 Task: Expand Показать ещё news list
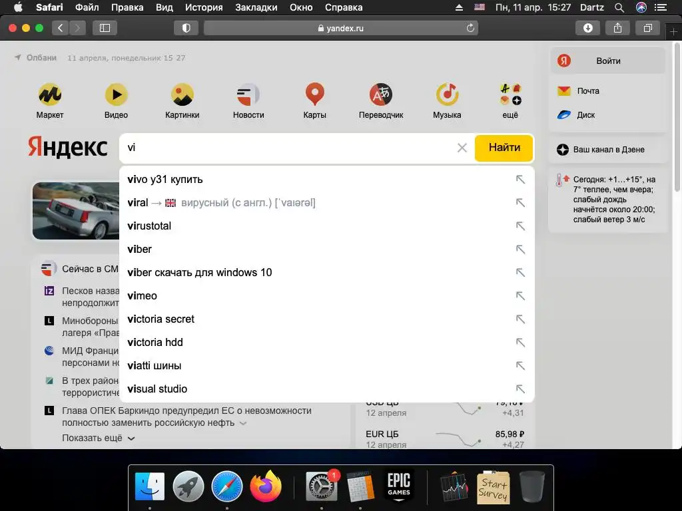(x=99, y=438)
